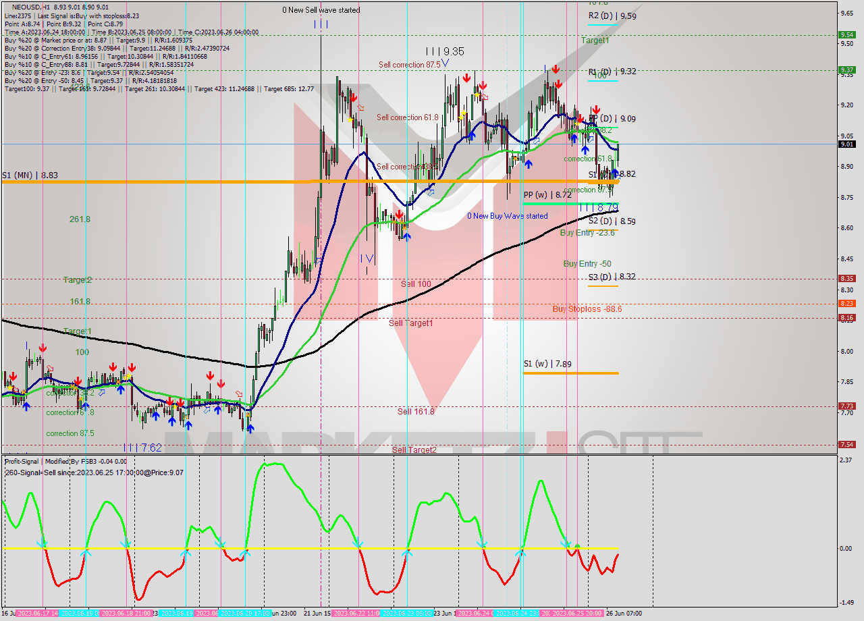The image size is (864, 621).
Task: Click the 9.37 green price tag
Action: point(846,70)
